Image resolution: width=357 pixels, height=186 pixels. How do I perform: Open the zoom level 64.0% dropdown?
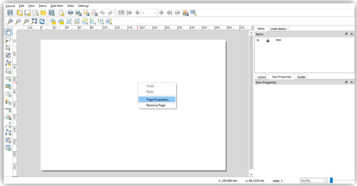[314, 180]
